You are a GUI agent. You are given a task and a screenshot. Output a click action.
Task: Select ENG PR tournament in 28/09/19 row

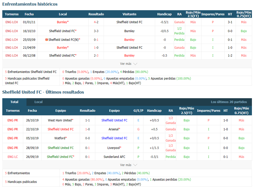(13, 148)
